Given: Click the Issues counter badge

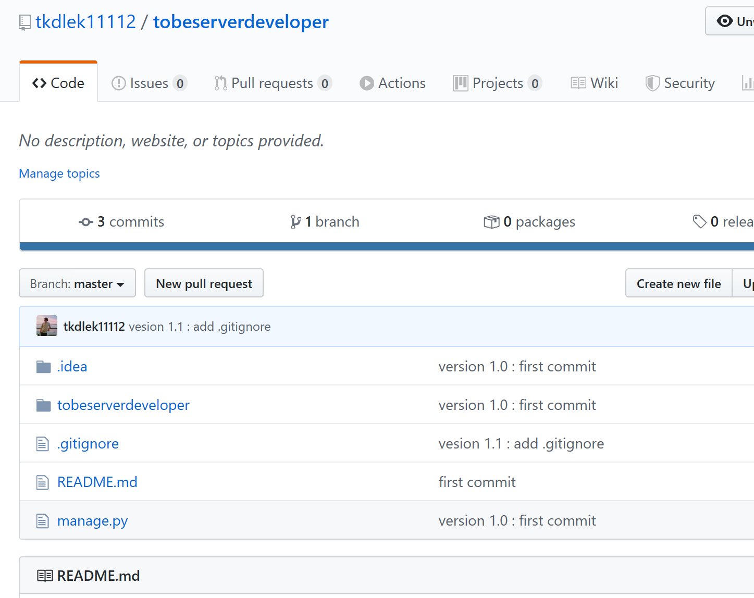Looking at the screenshot, I should pyautogui.click(x=180, y=83).
